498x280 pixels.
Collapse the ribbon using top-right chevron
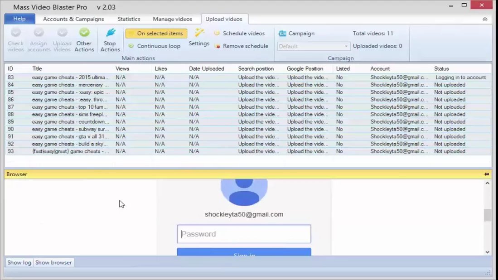coord(485,19)
